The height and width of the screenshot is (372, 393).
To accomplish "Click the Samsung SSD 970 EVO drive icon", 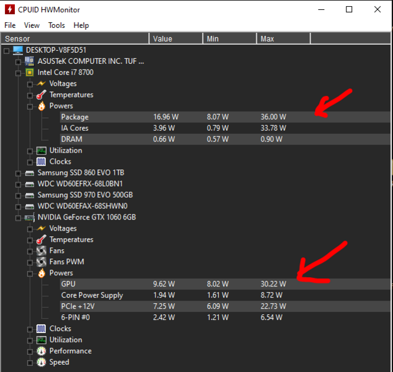I will (30, 195).
